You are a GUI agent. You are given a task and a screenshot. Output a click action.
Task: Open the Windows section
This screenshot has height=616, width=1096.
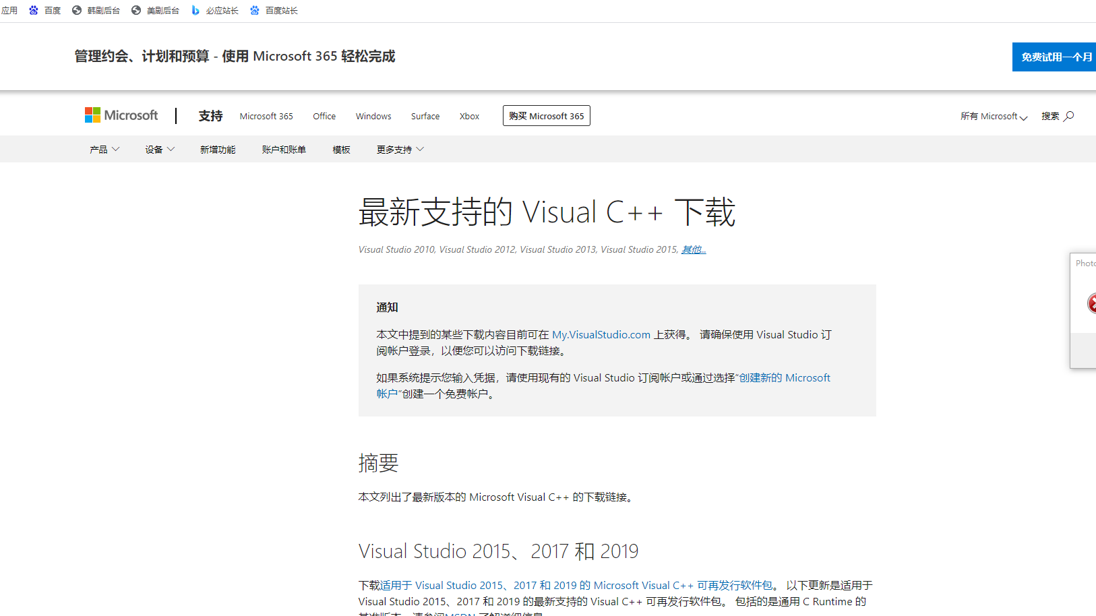pyautogui.click(x=373, y=115)
